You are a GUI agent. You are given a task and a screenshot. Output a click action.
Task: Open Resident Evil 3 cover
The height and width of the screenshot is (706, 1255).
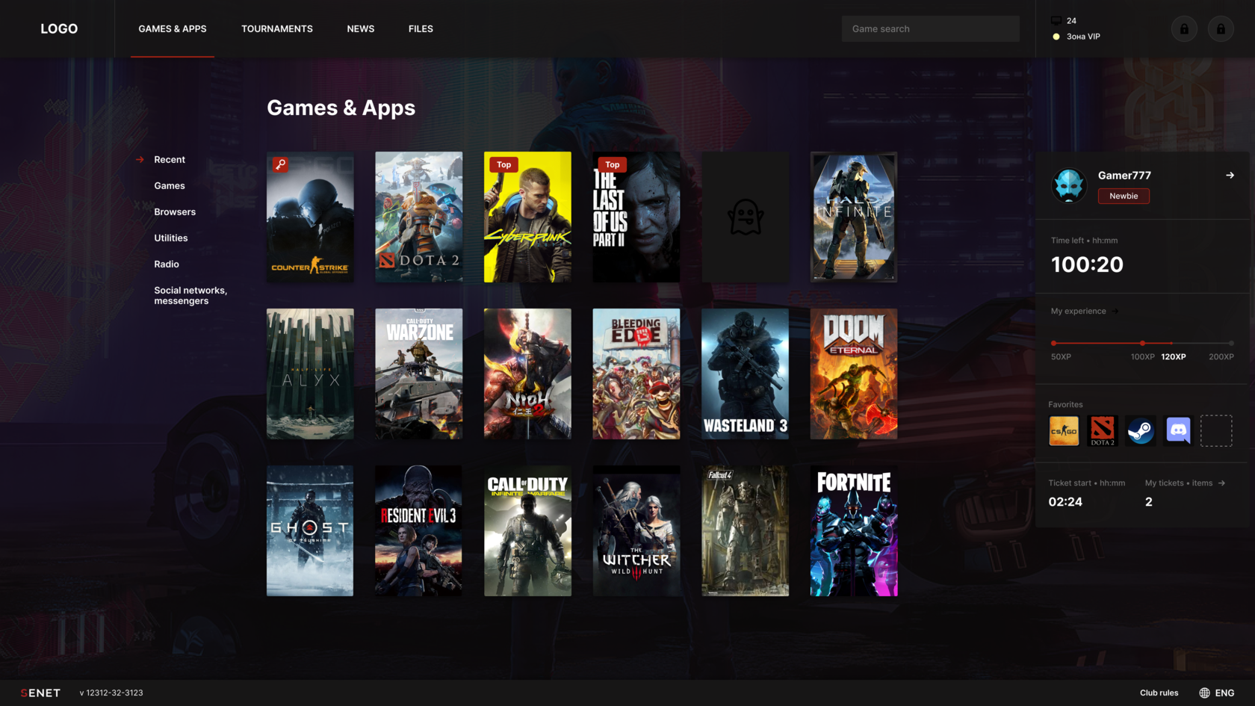(x=419, y=531)
